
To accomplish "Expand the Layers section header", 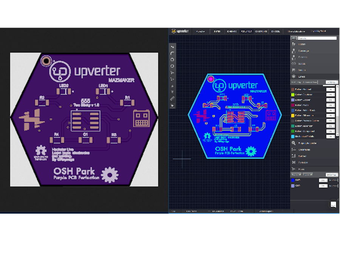I will (x=300, y=76).
